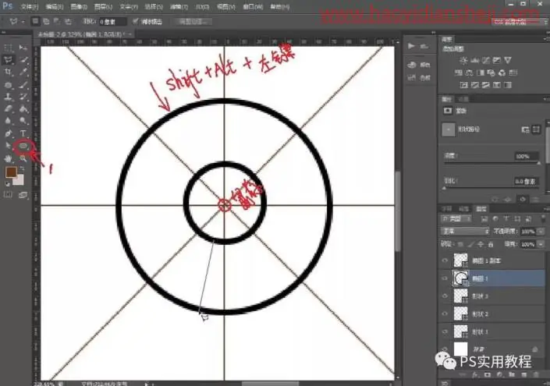Toggle layer filtering switch

543,219
